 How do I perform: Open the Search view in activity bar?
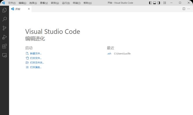4,19
